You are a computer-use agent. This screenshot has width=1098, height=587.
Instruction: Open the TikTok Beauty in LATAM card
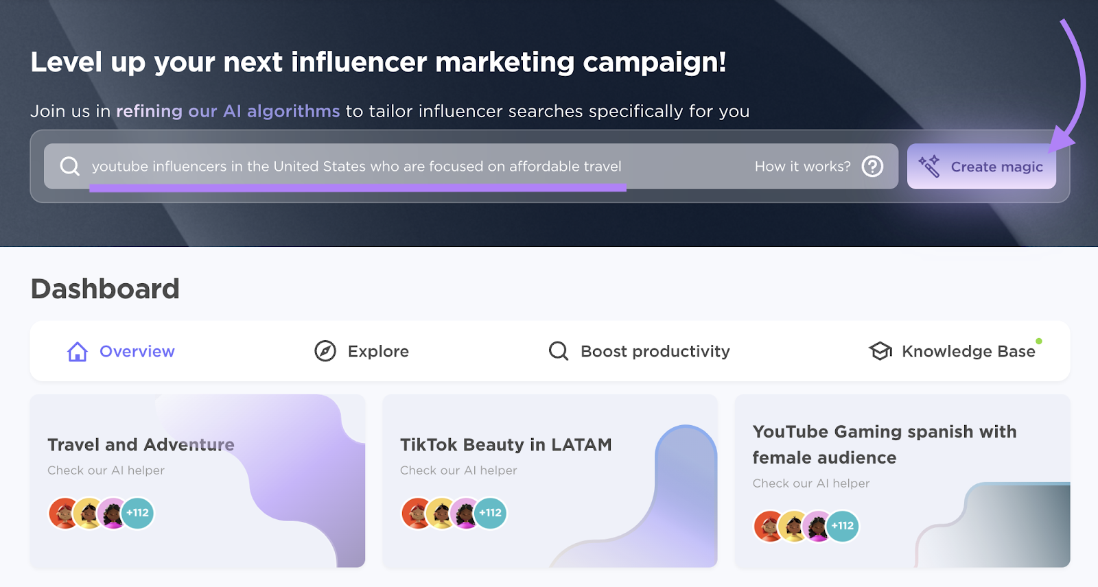pos(506,445)
